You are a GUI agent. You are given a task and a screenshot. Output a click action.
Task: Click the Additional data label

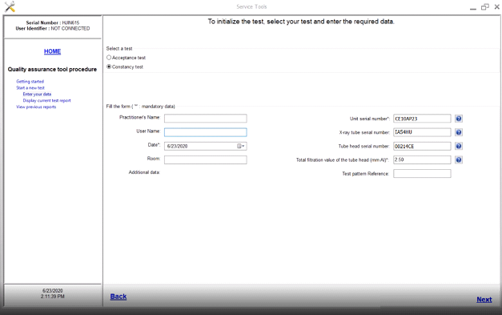pyautogui.click(x=144, y=172)
